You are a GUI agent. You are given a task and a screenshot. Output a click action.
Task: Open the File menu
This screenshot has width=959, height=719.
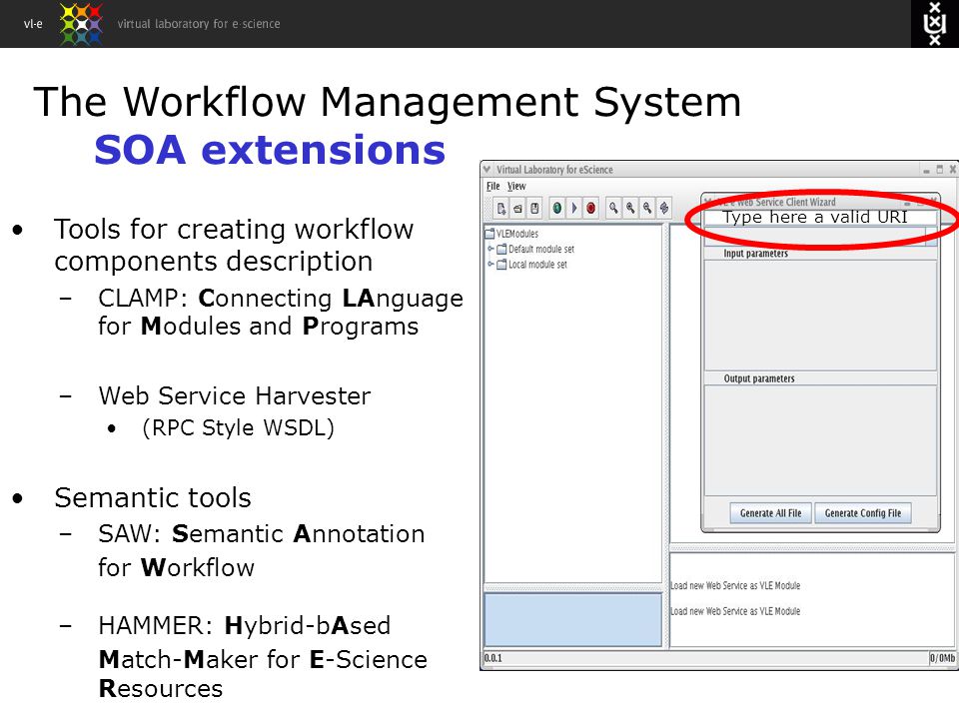coord(492,186)
